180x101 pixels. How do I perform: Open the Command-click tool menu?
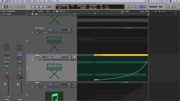point(103,11)
